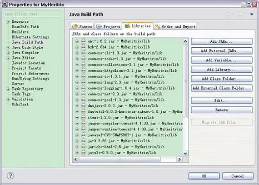The image size is (259, 185).
Task: Click the jar icon beside commons-pool-1.3.jar
Action: (x=84, y=100)
